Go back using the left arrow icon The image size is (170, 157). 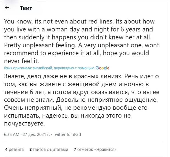pos(7,7)
